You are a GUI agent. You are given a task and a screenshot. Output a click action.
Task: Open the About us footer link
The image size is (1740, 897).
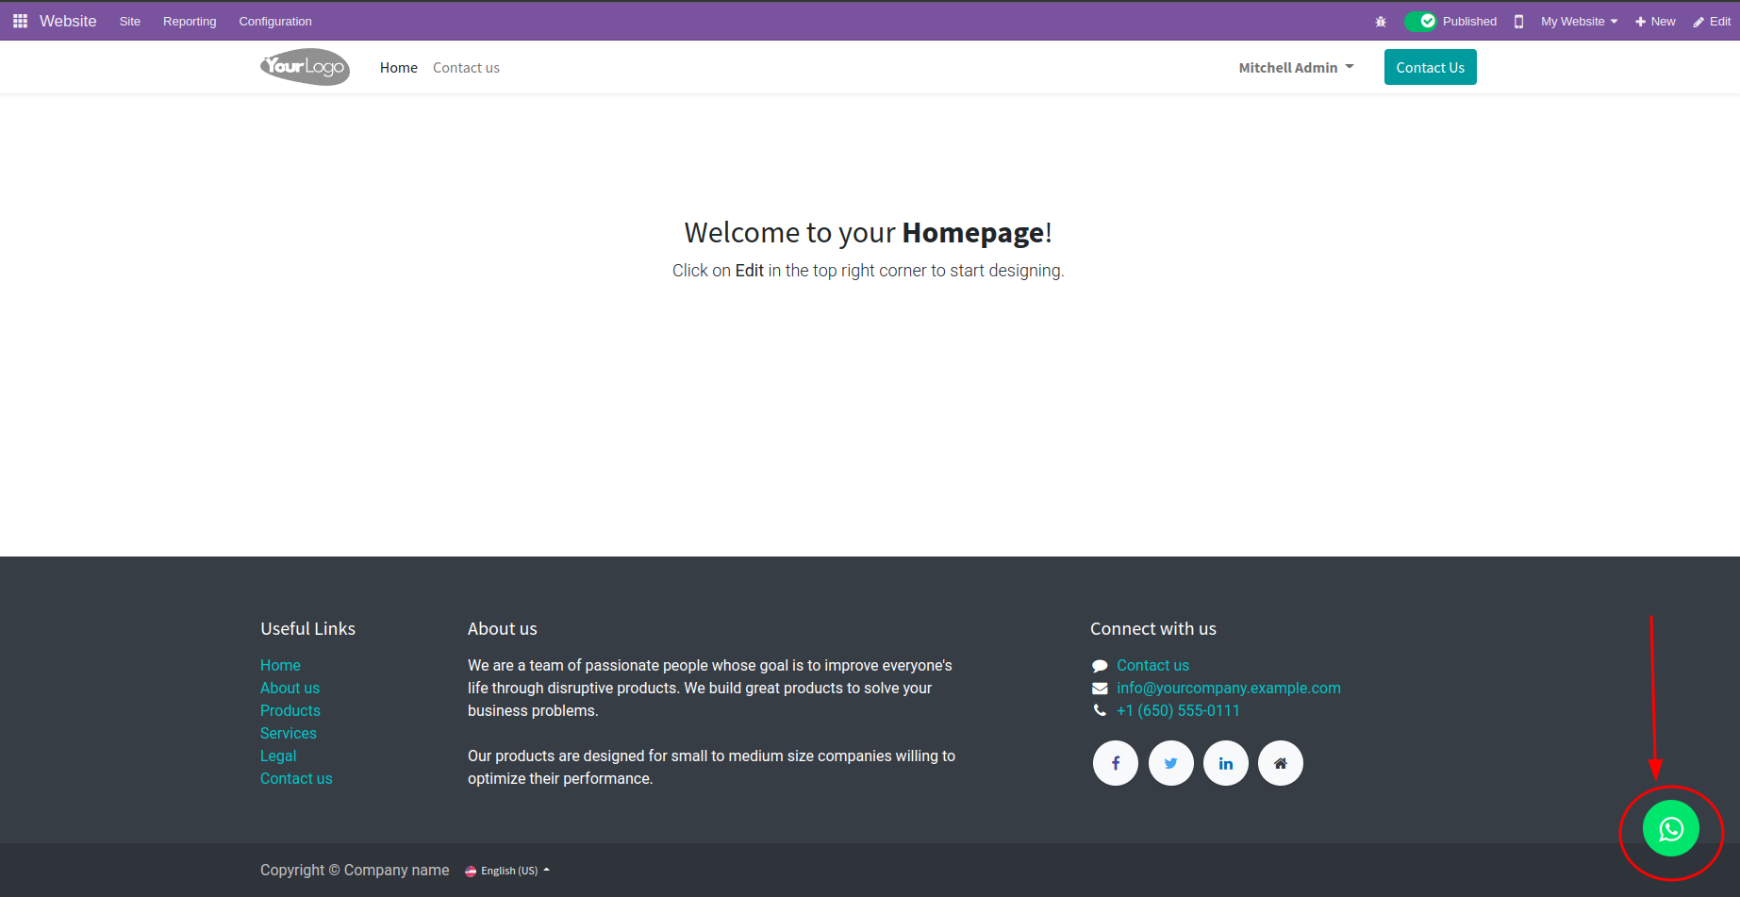click(x=290, y=688)
